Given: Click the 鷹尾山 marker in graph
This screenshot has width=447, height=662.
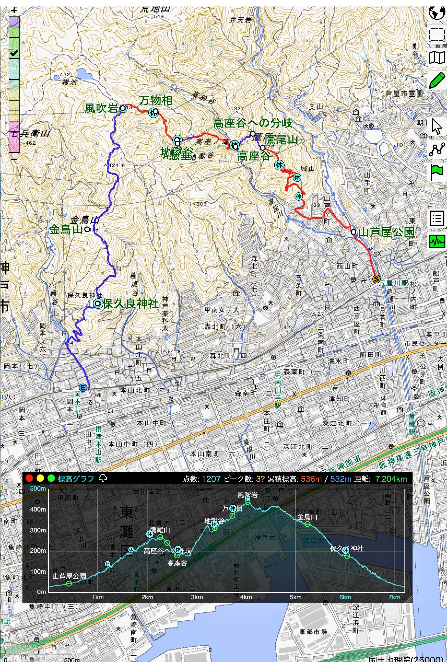Looking at the screenshot, I should [x=160, y=537].
